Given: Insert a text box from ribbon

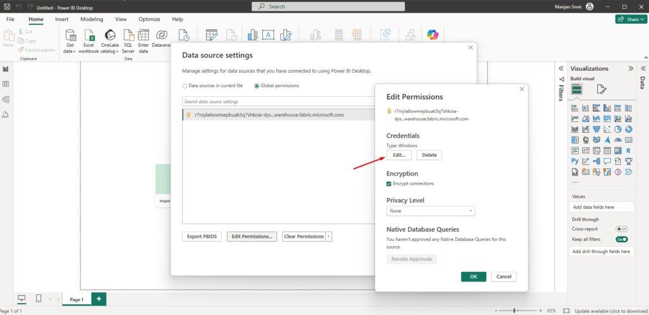Looking at the screenshot, I should coord(268,35).
